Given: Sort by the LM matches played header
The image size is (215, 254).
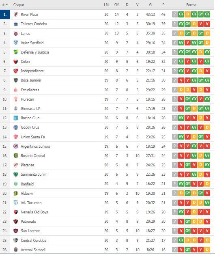Looking at the screenshot, I should point(106,5).
